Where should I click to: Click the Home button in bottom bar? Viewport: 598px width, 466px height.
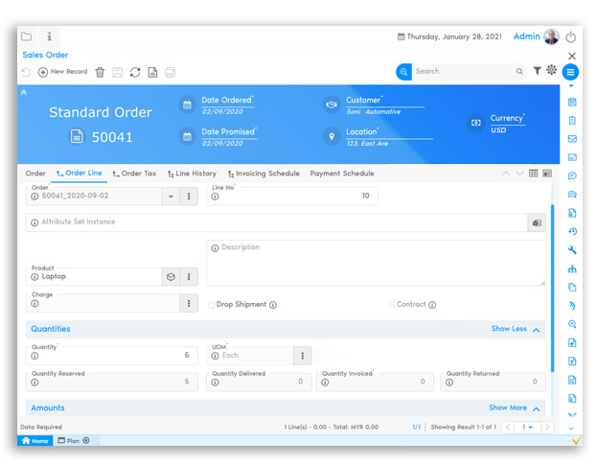(x=34, y=441)
